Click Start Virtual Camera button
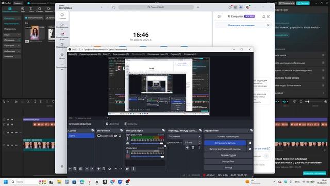The width and height of the screenshot is (330, 186). tap(225, 149)
